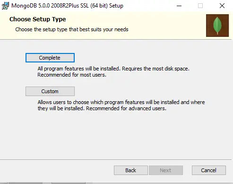Close the MongoDB Setup dialog
This screenshot has height=184, width=233.
[x=222, y=6]
